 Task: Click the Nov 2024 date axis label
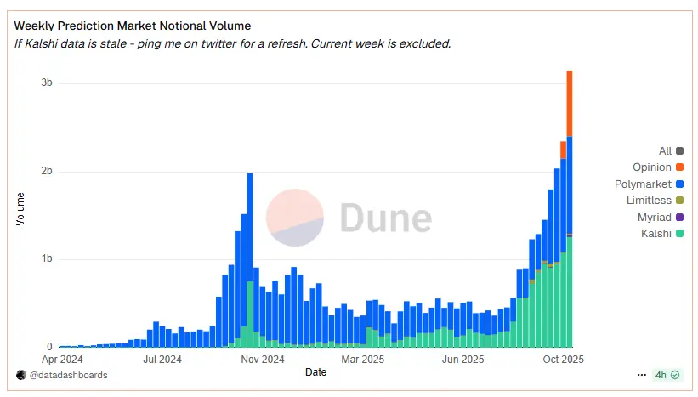262,360
